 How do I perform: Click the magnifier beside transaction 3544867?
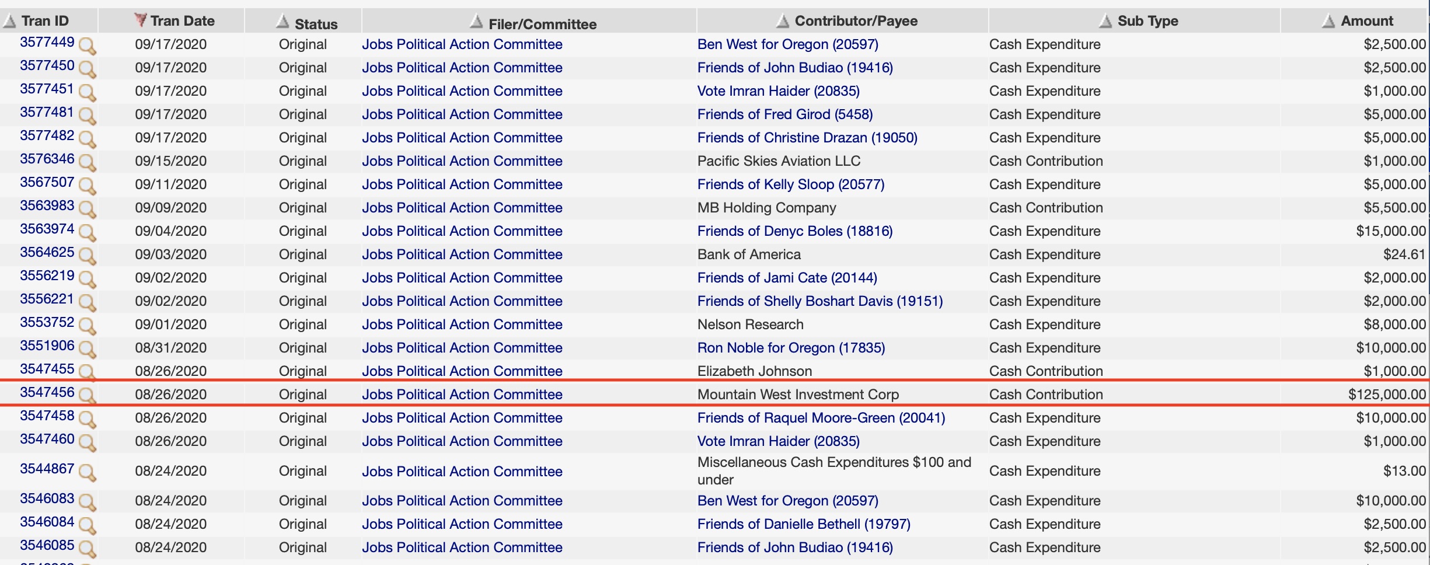[87, 472]
